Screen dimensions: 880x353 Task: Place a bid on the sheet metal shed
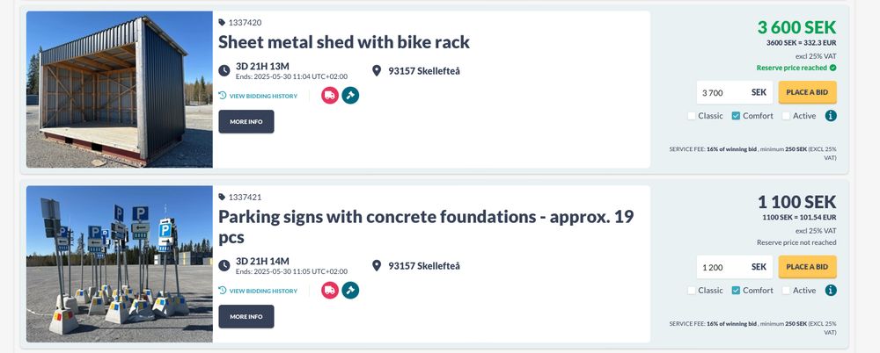coord(807,92)
